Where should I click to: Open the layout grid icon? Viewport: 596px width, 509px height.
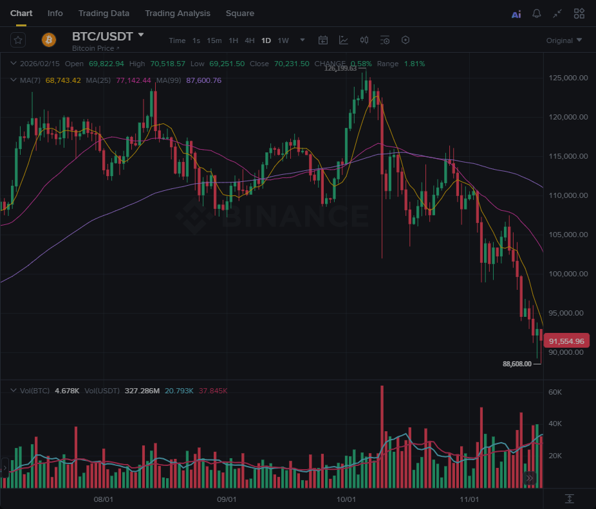[579, 13]
